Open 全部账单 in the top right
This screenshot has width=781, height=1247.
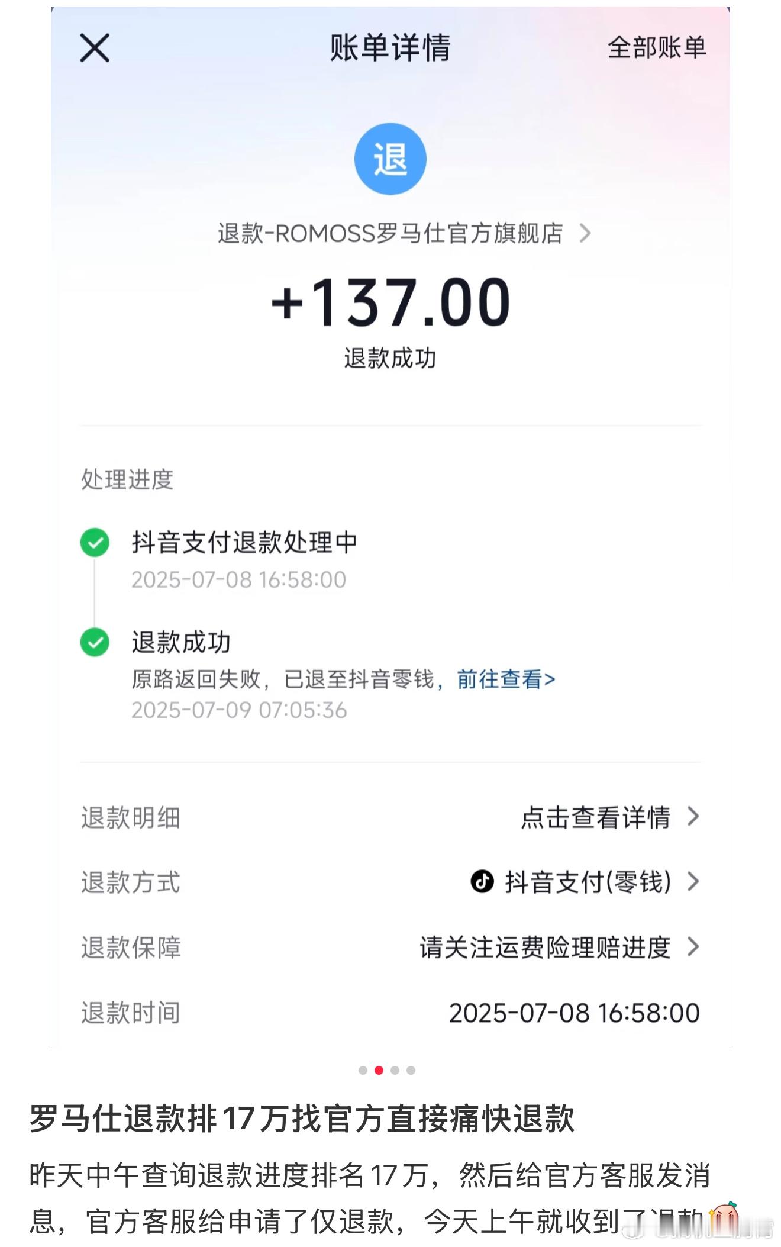point(657,47)
